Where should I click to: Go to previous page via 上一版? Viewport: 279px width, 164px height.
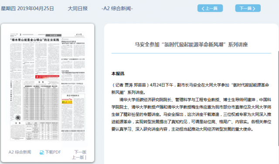pyautogui.click(x=78, y=157)
